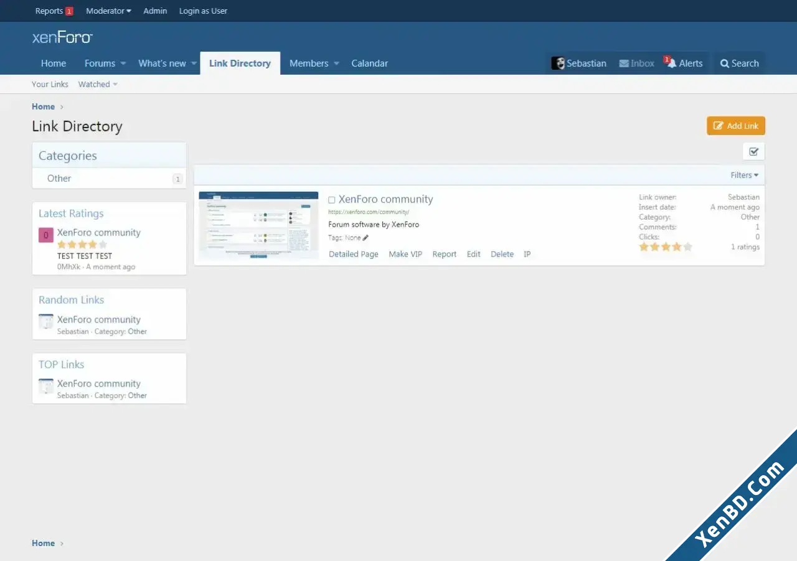
Task: Expand the Forums dropdown arrow
Action: pyautogui.click(x=123, y=64)
